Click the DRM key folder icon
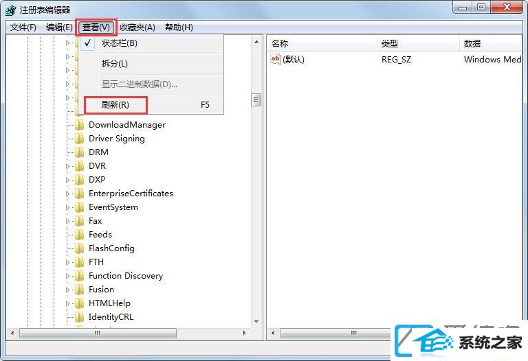The height and width of the screenshot is (361, 528). click(79, 152)
